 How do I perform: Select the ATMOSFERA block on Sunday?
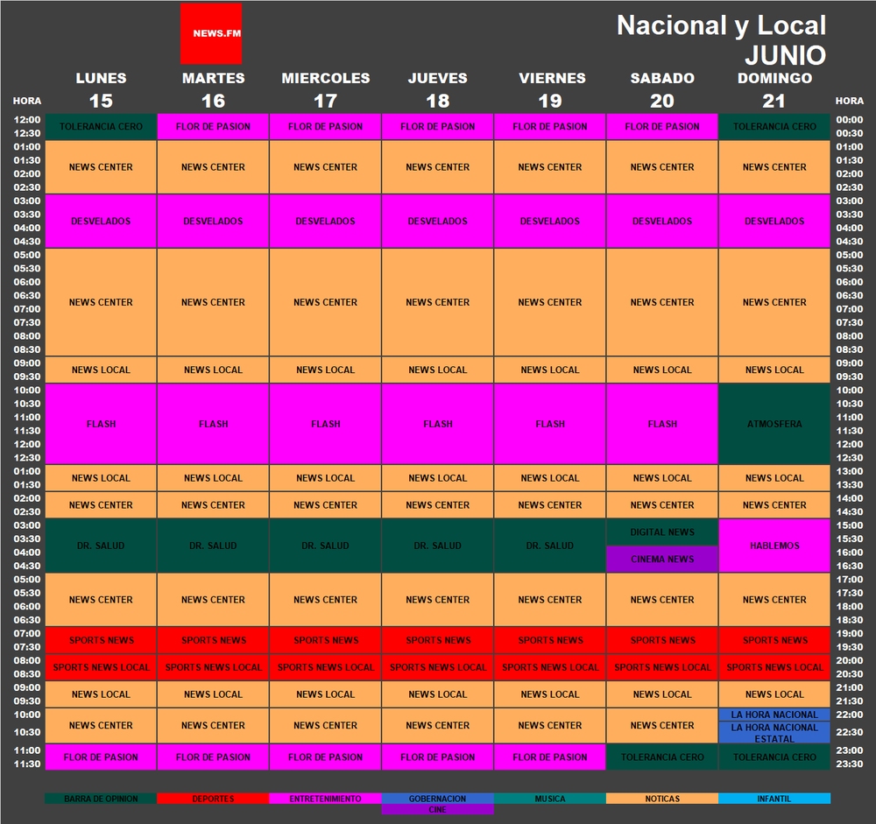pos(774,424)
